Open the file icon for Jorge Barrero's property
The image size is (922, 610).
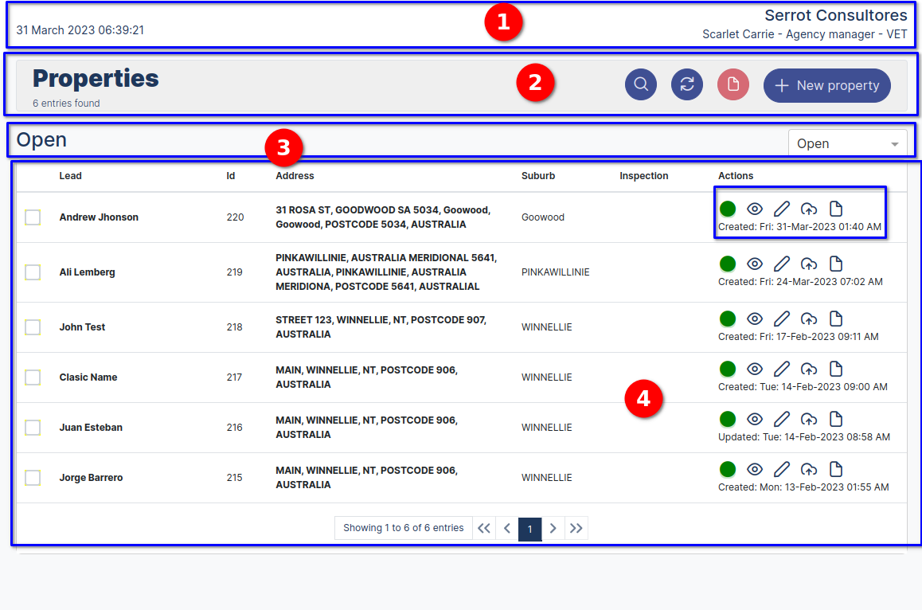tap(836, 469)
